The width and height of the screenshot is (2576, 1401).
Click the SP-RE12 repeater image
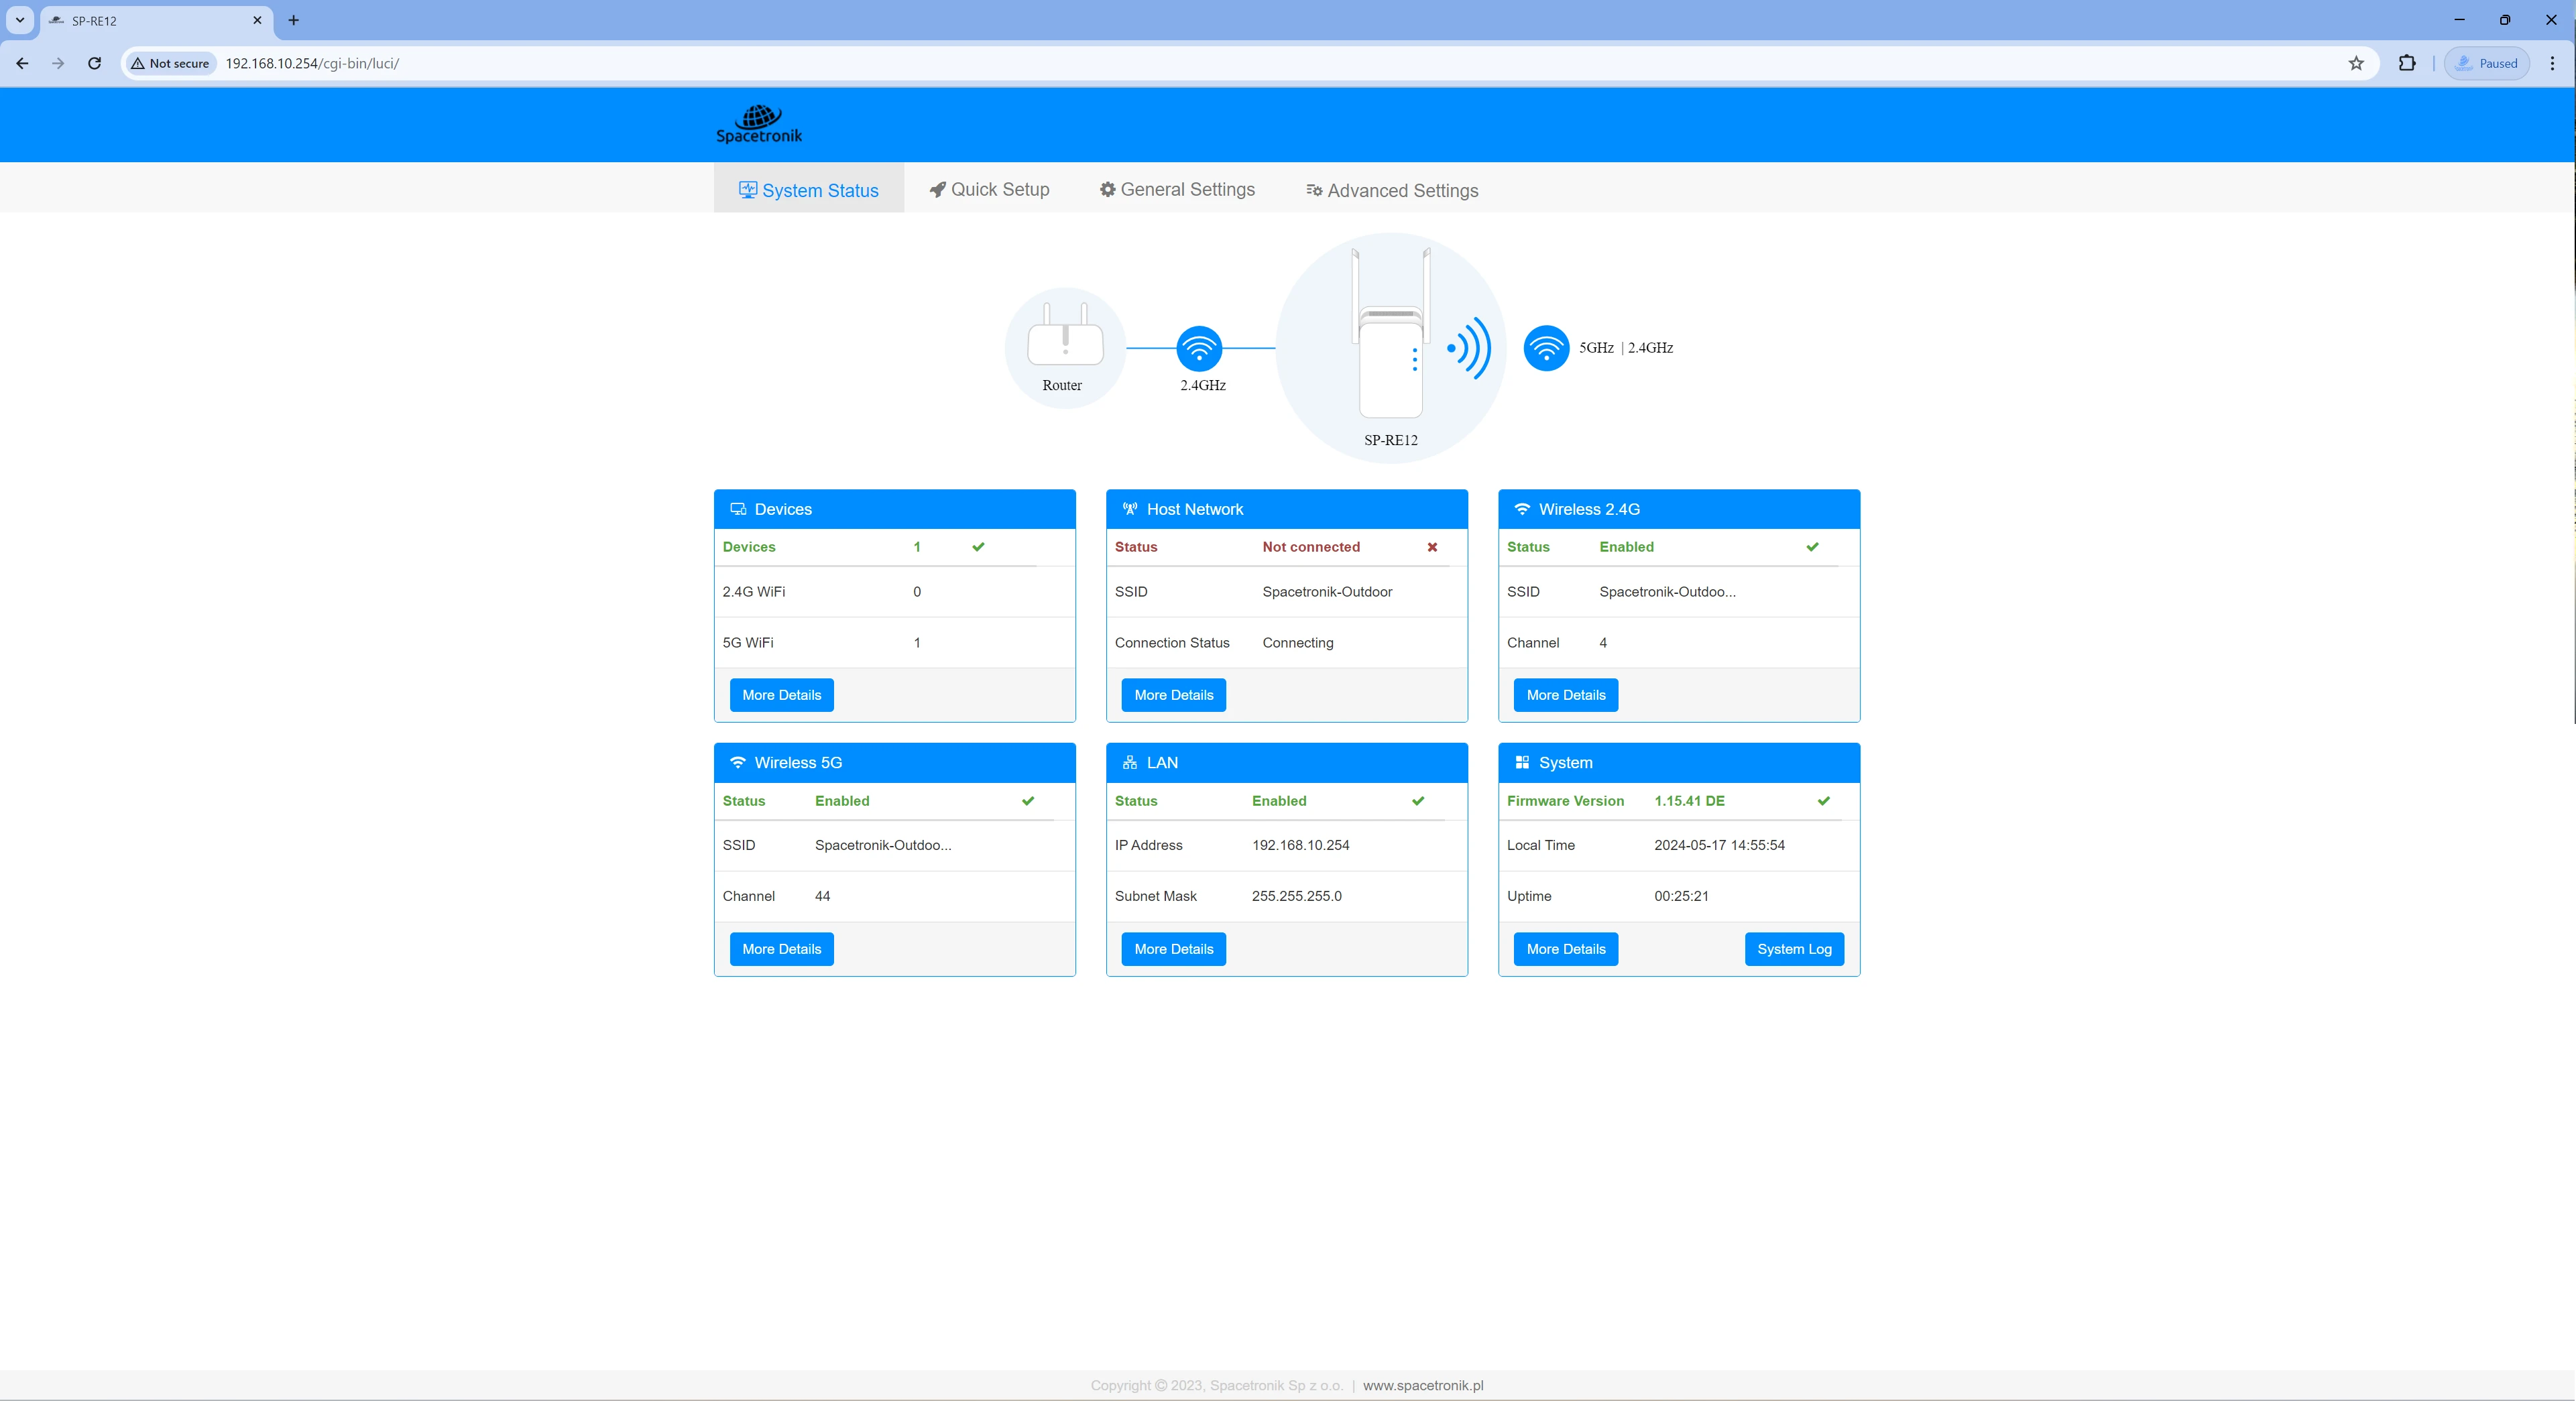[x=1391, y=333]
